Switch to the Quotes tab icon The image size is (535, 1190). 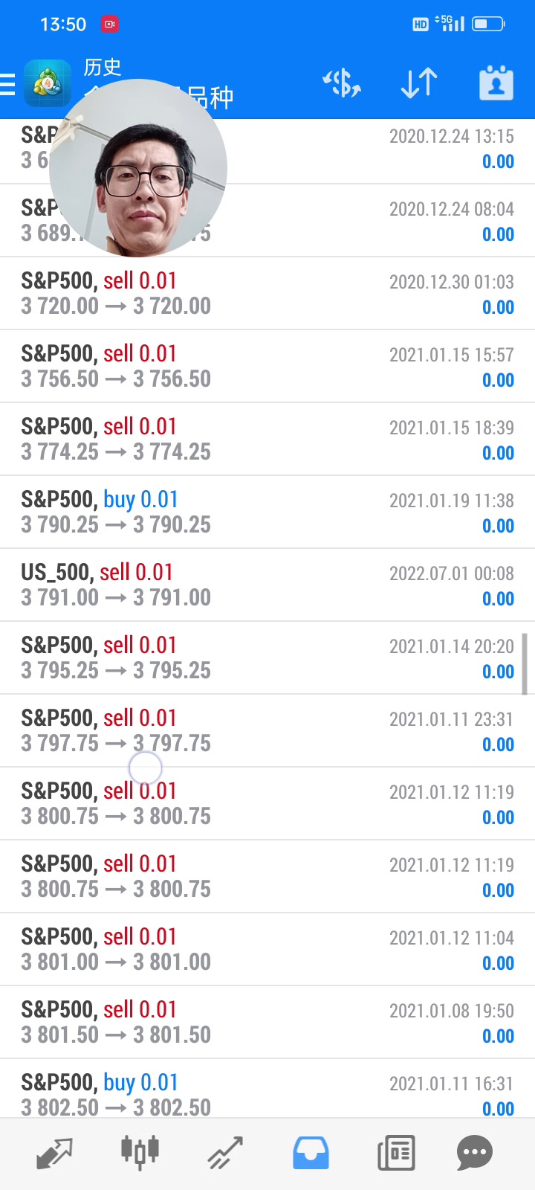pos(54,1153)
